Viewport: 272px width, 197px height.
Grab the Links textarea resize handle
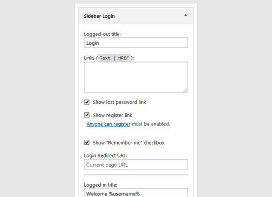click(x=185, y=90)
